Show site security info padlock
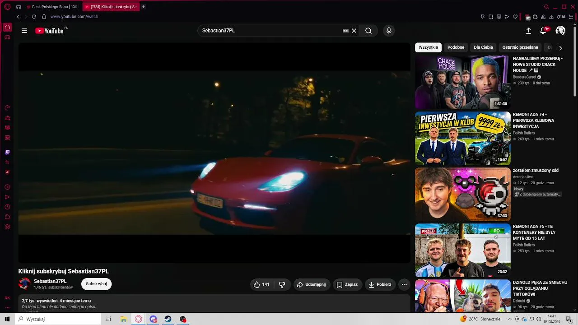Image resolution: width=578 pixels, height=325 pixels. 44,17
